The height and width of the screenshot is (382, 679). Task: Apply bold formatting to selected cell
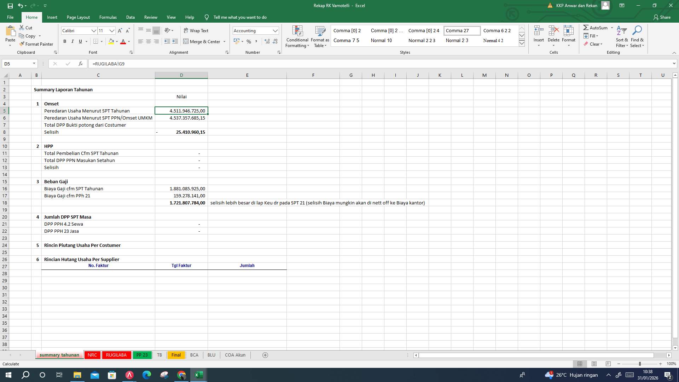pyautogui.click(x=65, y=41)
